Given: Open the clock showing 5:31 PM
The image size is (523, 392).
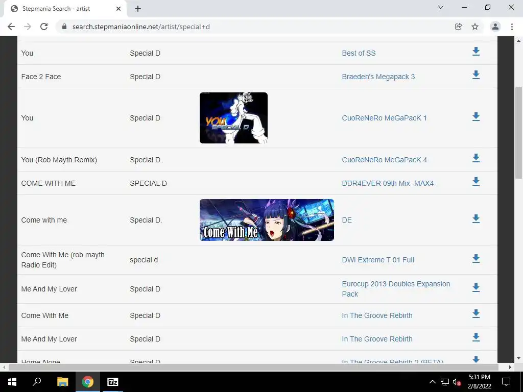Looking at the screenshot, I should pos(479,382).
